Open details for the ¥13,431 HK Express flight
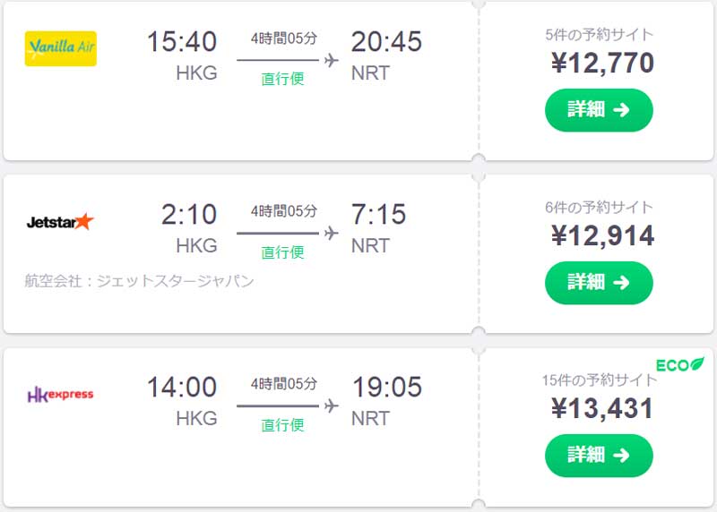The height and width of the screenshot is (512, 717). pos(599,456)
